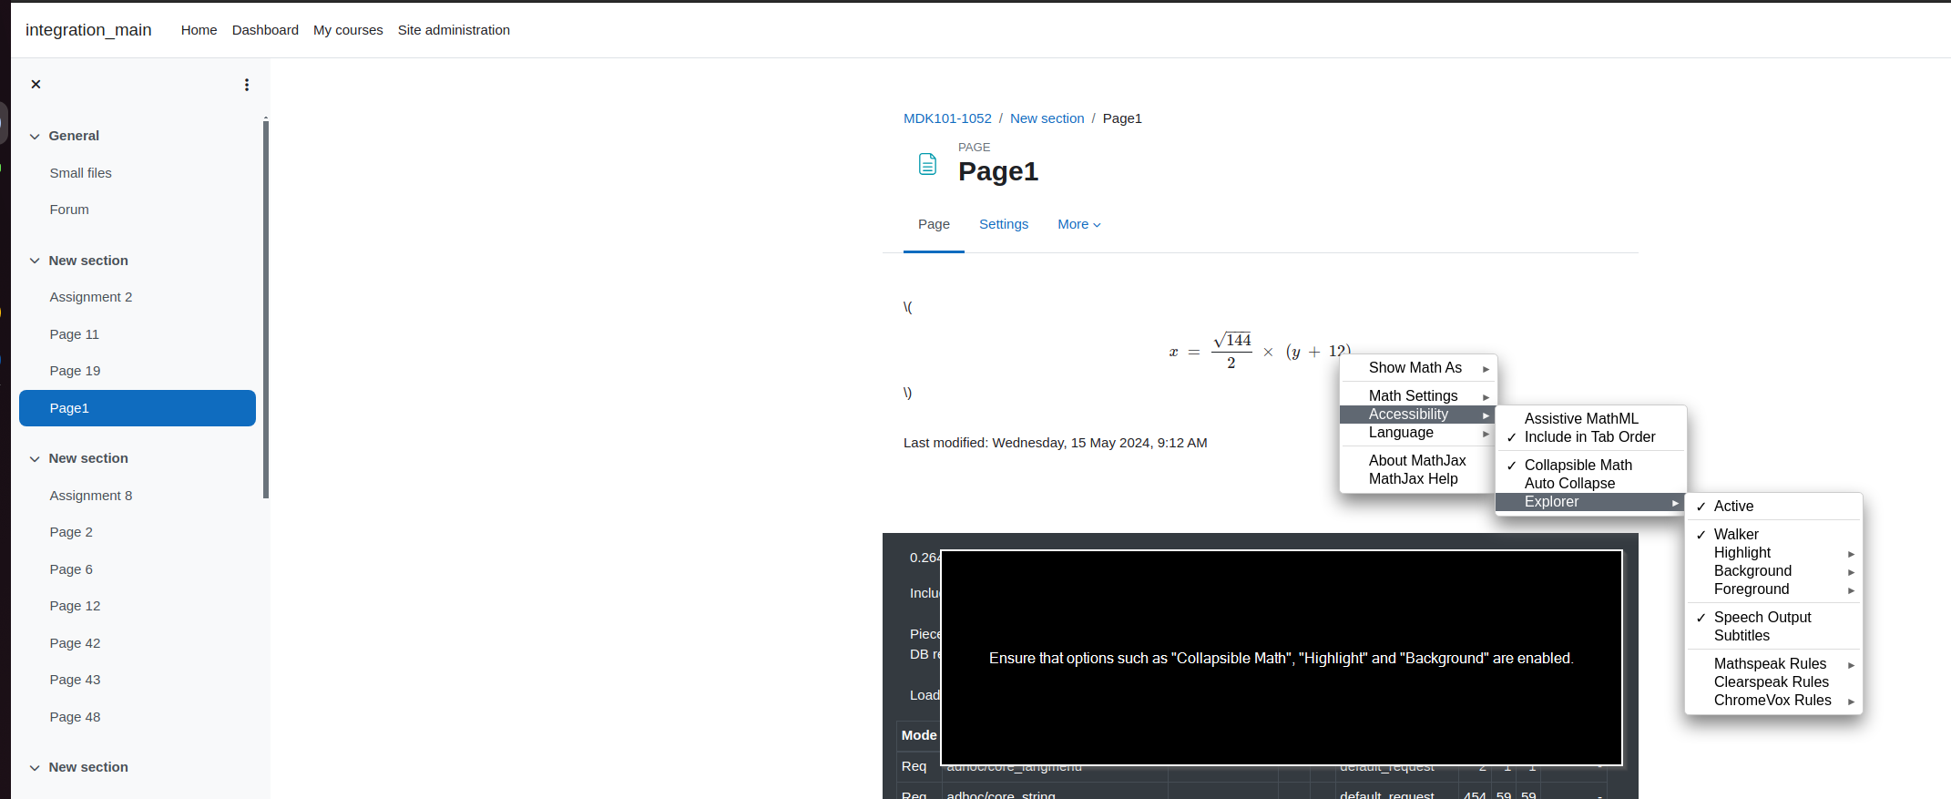Click Last modified date text
The image size is (1951, 799).
[1055, 443]
